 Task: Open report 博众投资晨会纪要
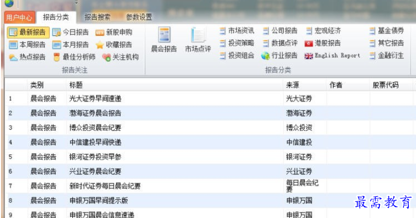click(x=95, y=128)
